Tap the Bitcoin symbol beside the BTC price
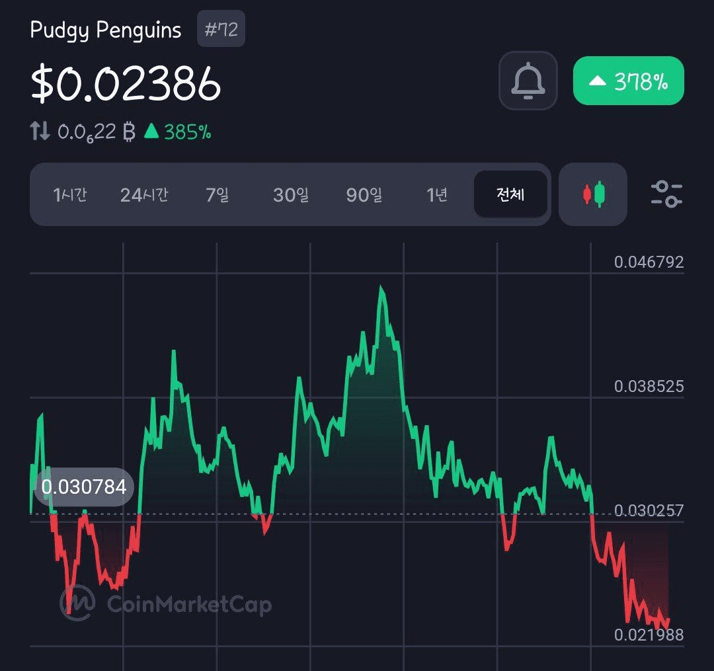This screenshot has height=671, width=714. 130,132
